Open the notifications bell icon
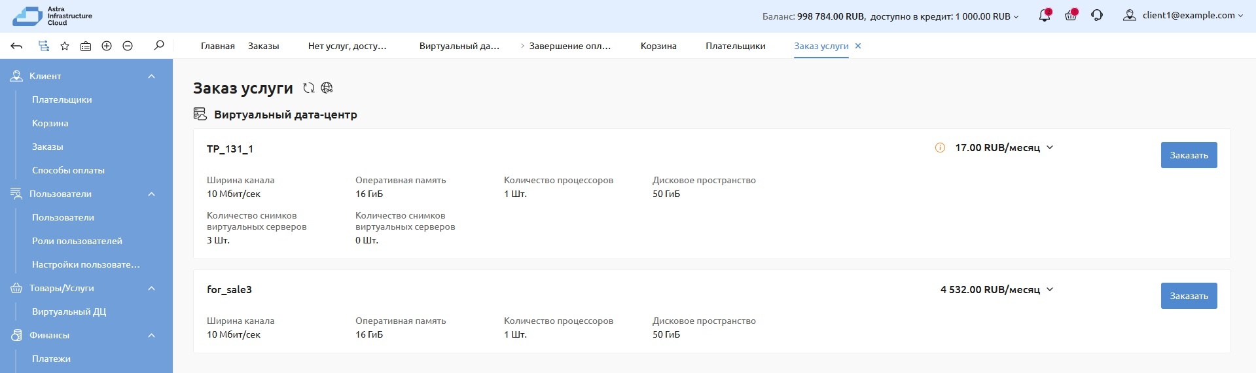The height and width of the screenshot is (373, 1256). click(1045, 15)
